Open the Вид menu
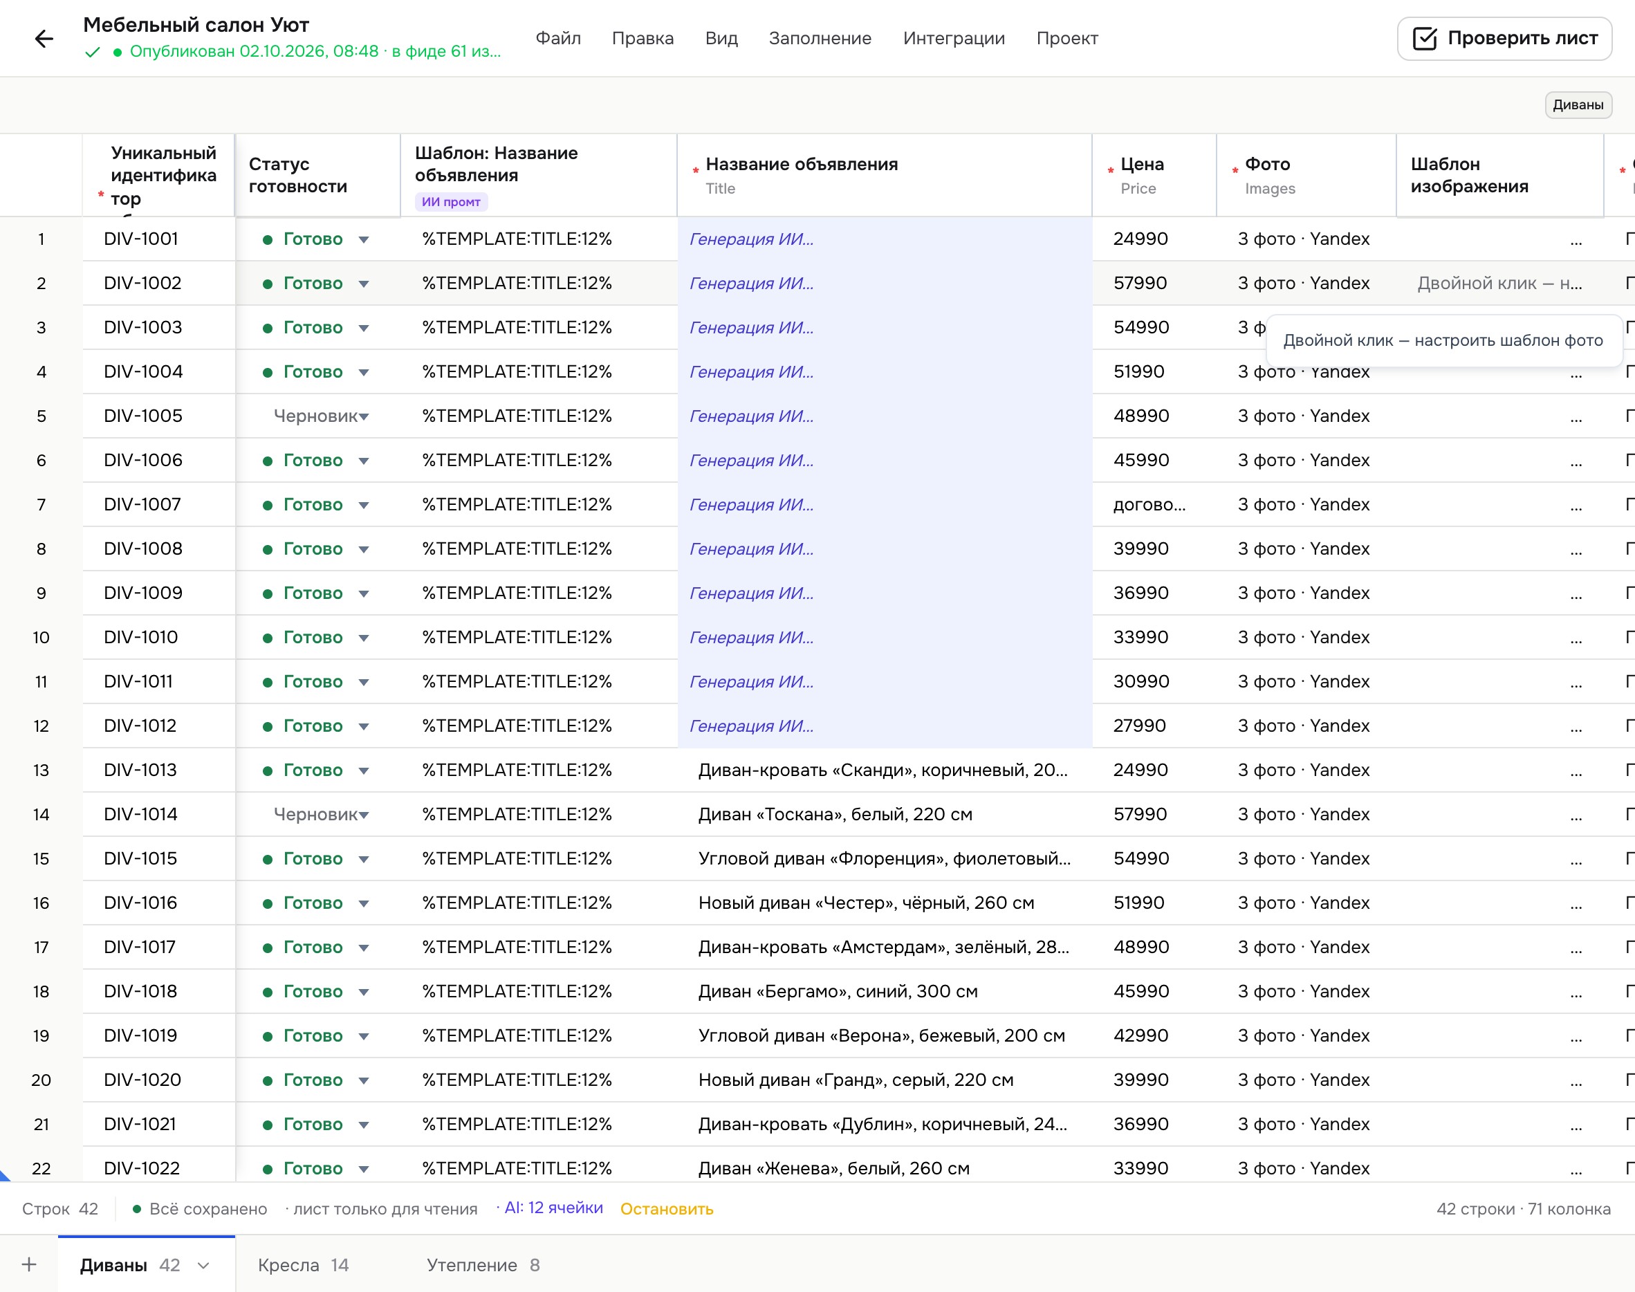 (721, 39)
